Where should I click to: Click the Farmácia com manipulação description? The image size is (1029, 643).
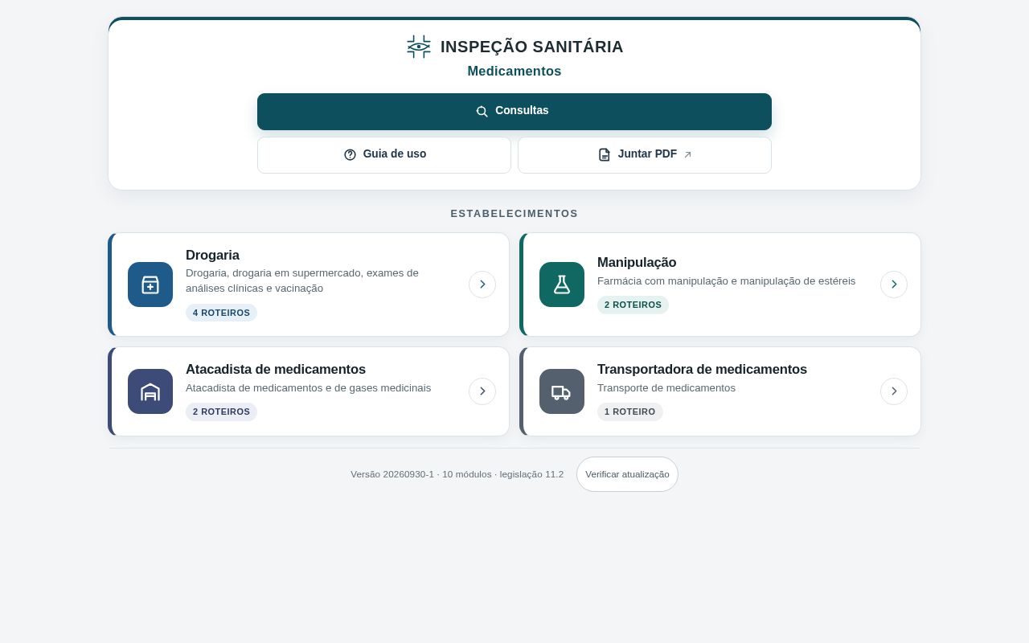pyautogui.click(x=726, y=281)
